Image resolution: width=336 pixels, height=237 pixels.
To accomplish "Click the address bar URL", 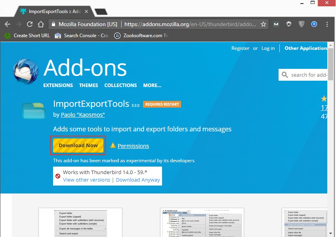I will 190,24.
